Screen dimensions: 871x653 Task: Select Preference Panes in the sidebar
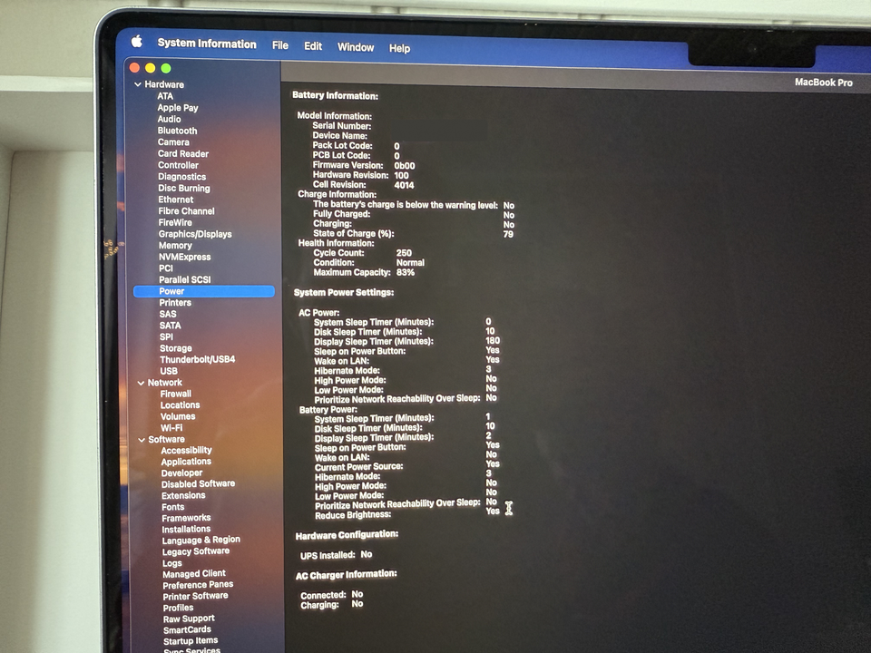click(x=198, y=585)
